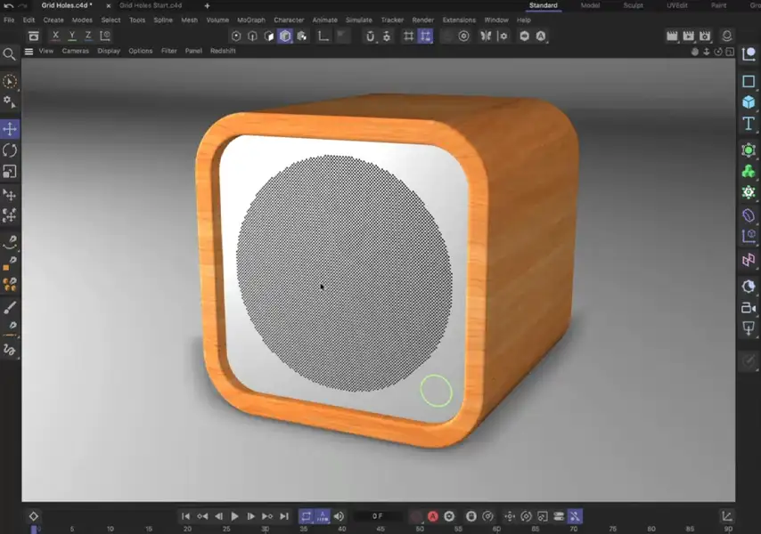Open the viewport Cameras menu
761x534 pixels.
pyautogui.click(x=76, y=52)
